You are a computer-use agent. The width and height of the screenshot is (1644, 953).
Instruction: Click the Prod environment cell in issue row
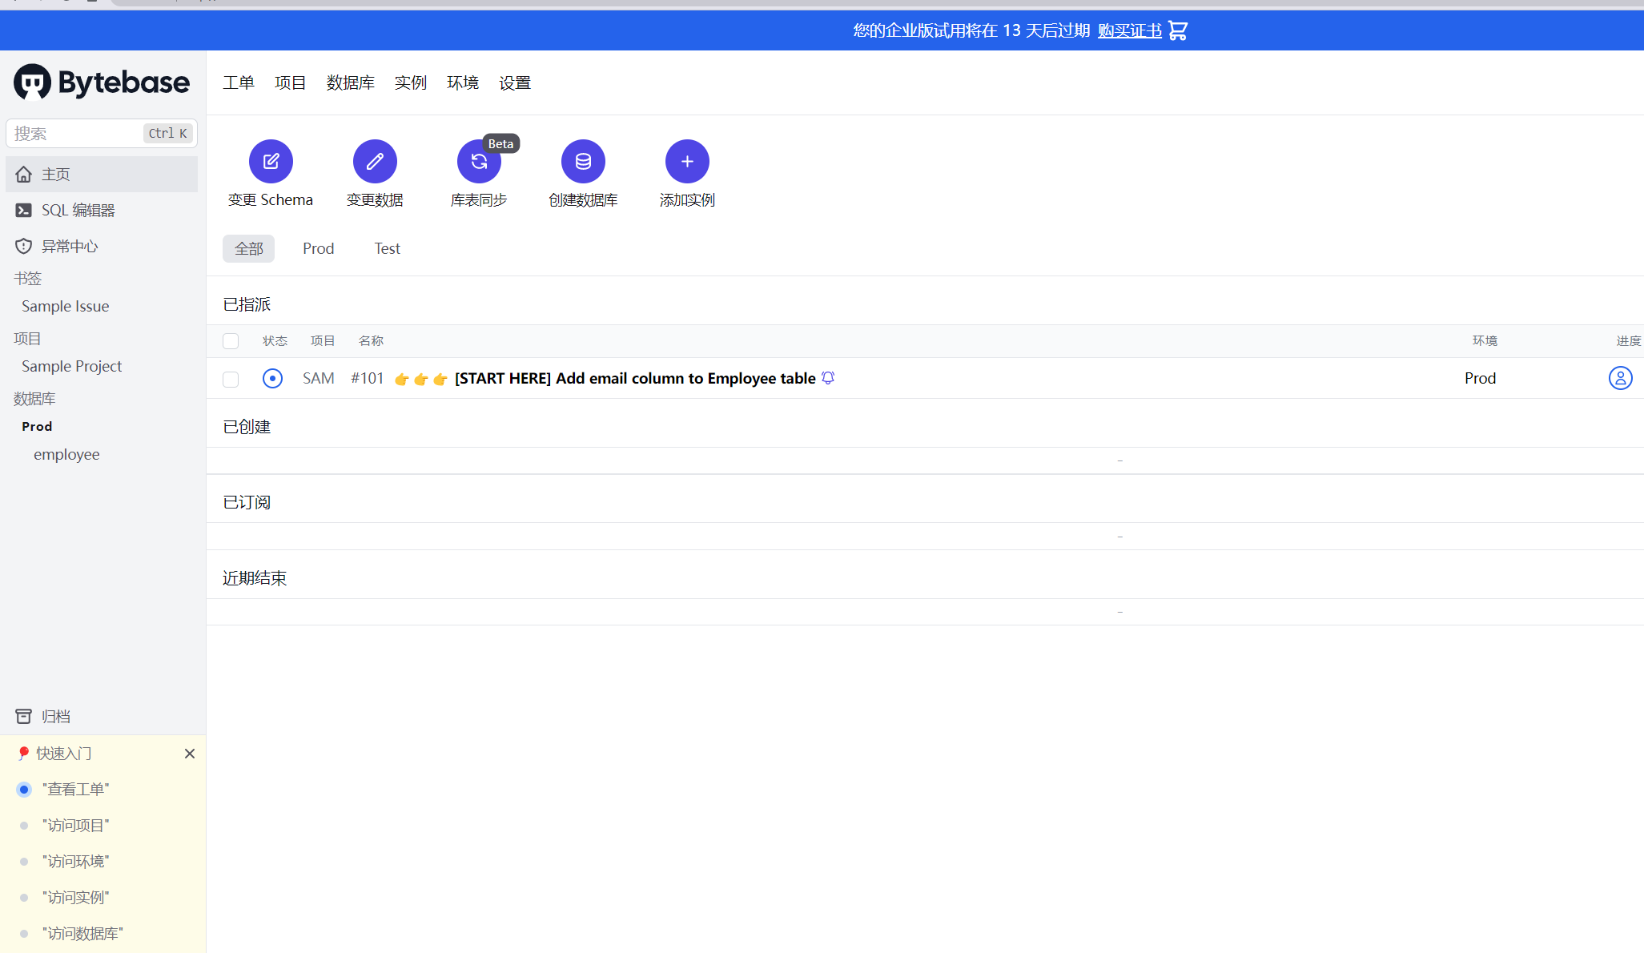(1480, 378)
